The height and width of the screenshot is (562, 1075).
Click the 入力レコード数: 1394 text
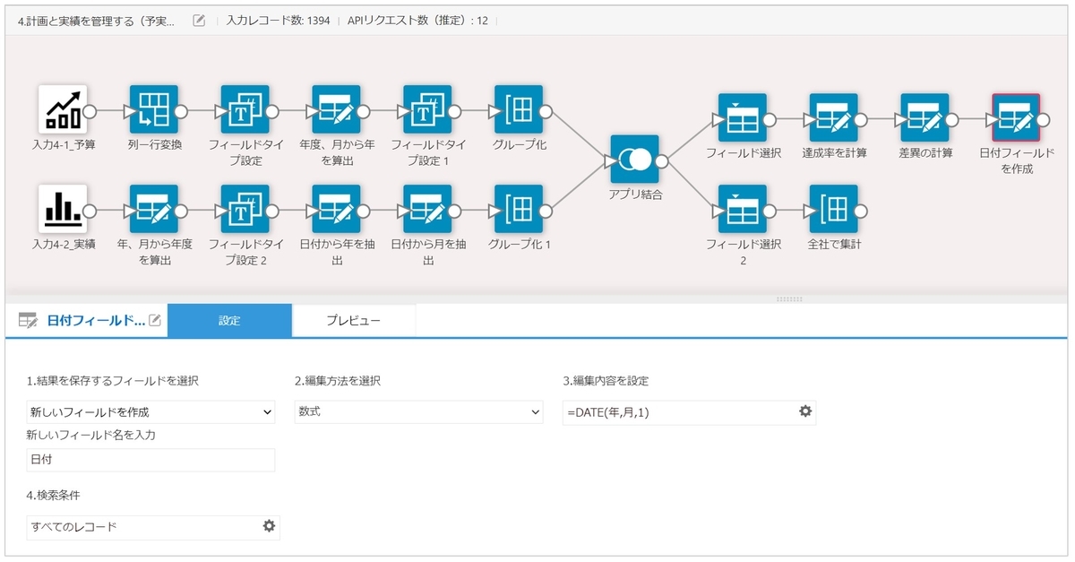tap(279, 21)
